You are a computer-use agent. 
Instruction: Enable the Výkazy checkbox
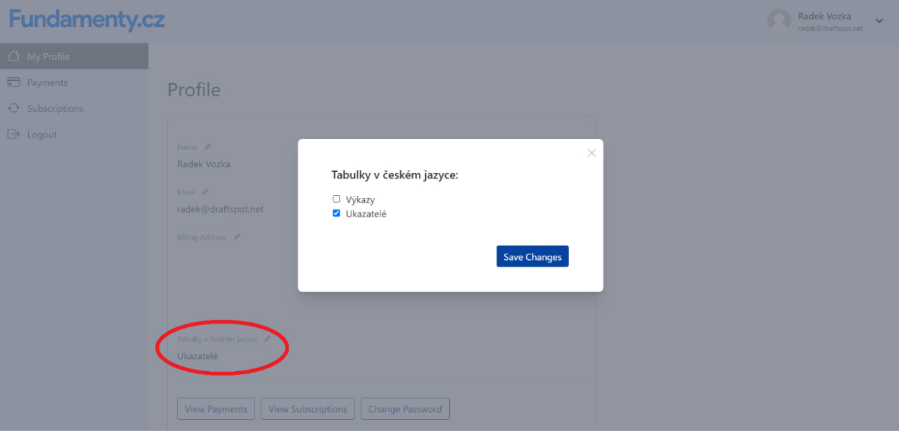tap(336, 199)
